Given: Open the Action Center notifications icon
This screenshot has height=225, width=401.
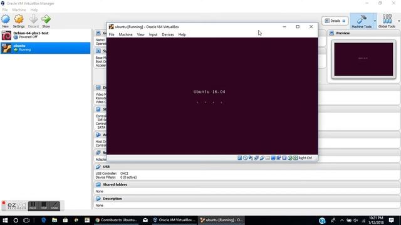Looking at the screenshot, I should click(x=391, y=221).
